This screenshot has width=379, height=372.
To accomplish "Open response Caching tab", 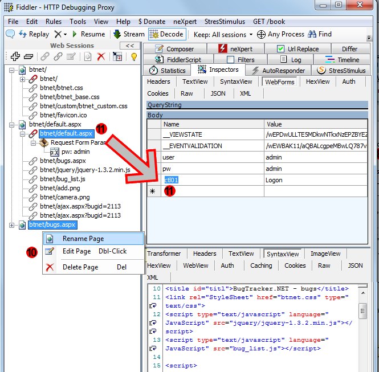I will pyautogui.click(x=261, y=265).
